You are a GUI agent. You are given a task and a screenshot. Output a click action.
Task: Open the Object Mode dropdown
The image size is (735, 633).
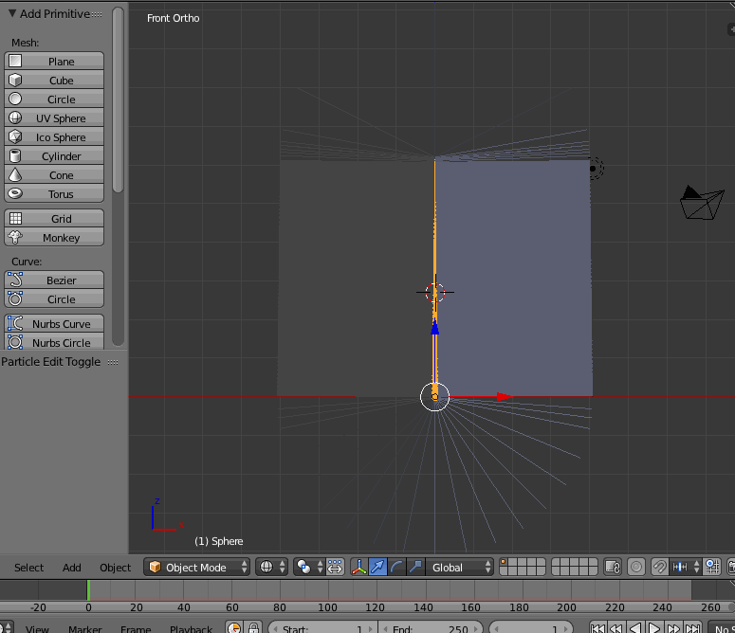196,567
